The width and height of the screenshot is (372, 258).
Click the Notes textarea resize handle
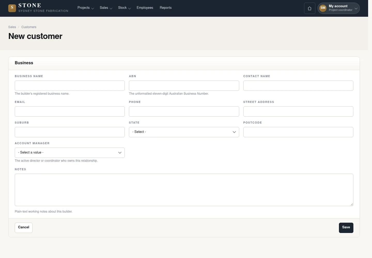[x=352, y=204]
